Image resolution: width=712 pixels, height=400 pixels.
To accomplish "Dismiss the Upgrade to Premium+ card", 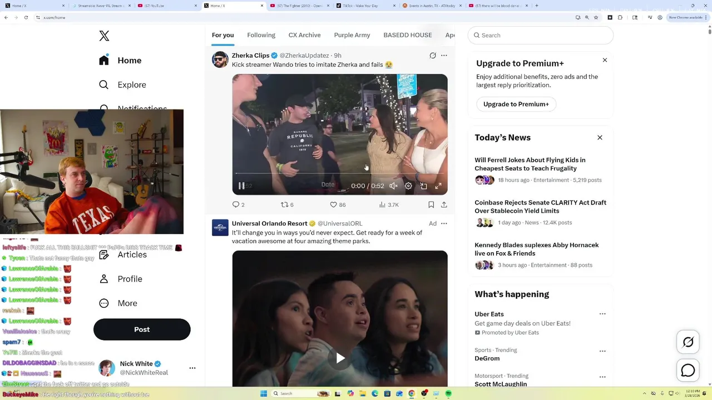I will (x=605, y=60).
